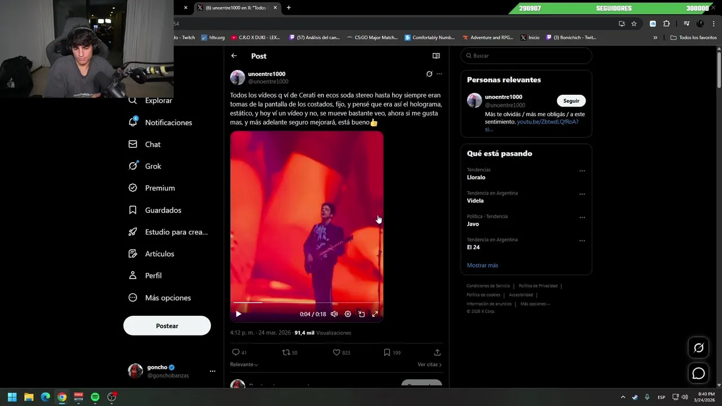Like the post with 823 likes

pyautogui.click(x=341, y=352)
